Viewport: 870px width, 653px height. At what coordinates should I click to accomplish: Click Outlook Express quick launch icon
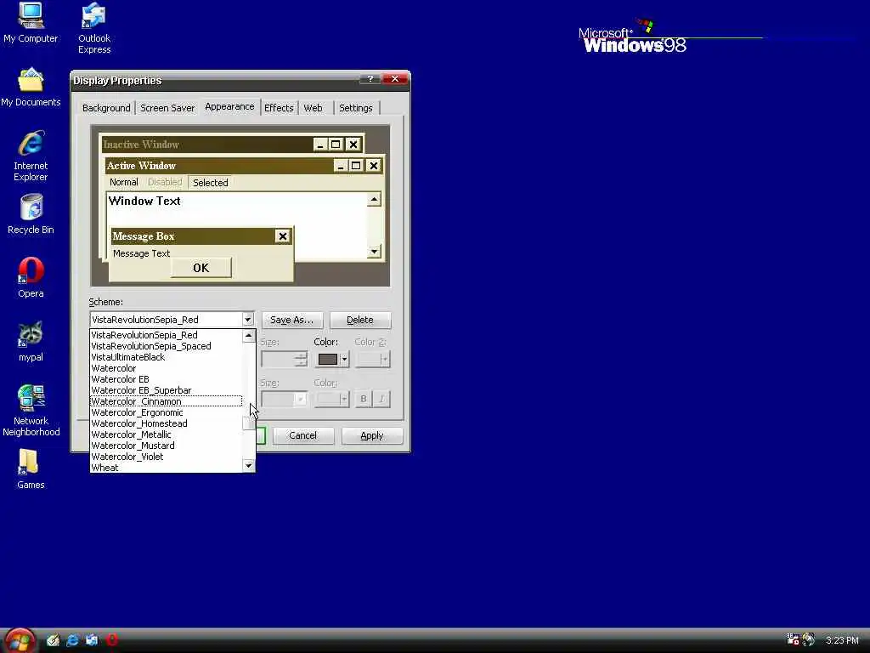pyautogui.click(x=92, y=640)
